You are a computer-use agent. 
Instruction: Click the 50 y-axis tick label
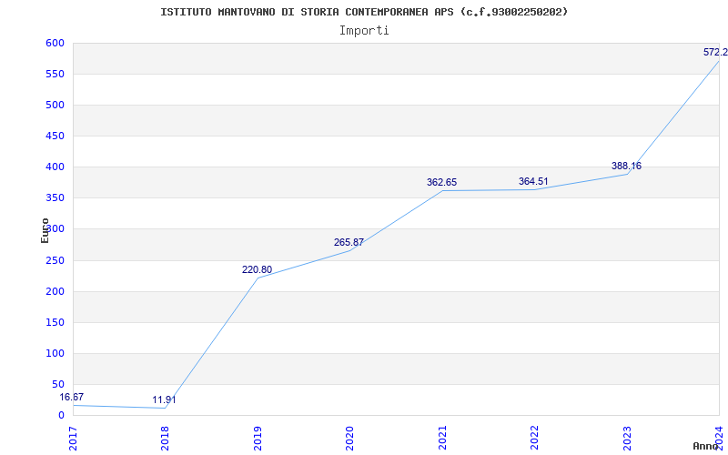(x=58, y=384)
